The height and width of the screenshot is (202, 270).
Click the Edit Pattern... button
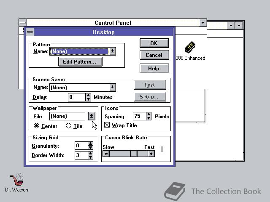coord(80,62)
